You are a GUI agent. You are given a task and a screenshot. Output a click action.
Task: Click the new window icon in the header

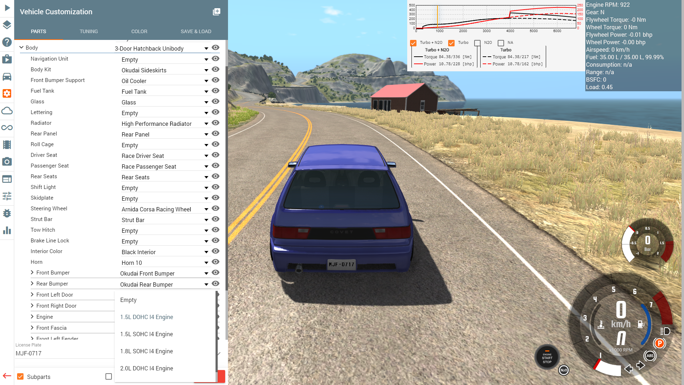216,12
